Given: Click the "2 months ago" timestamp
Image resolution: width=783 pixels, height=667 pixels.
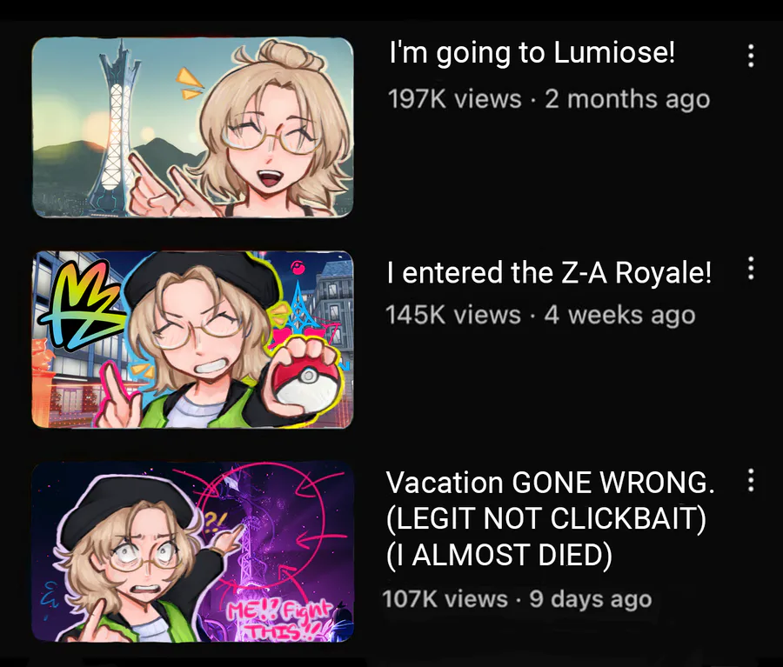Looking at the screenshot, I should [627, 99].
